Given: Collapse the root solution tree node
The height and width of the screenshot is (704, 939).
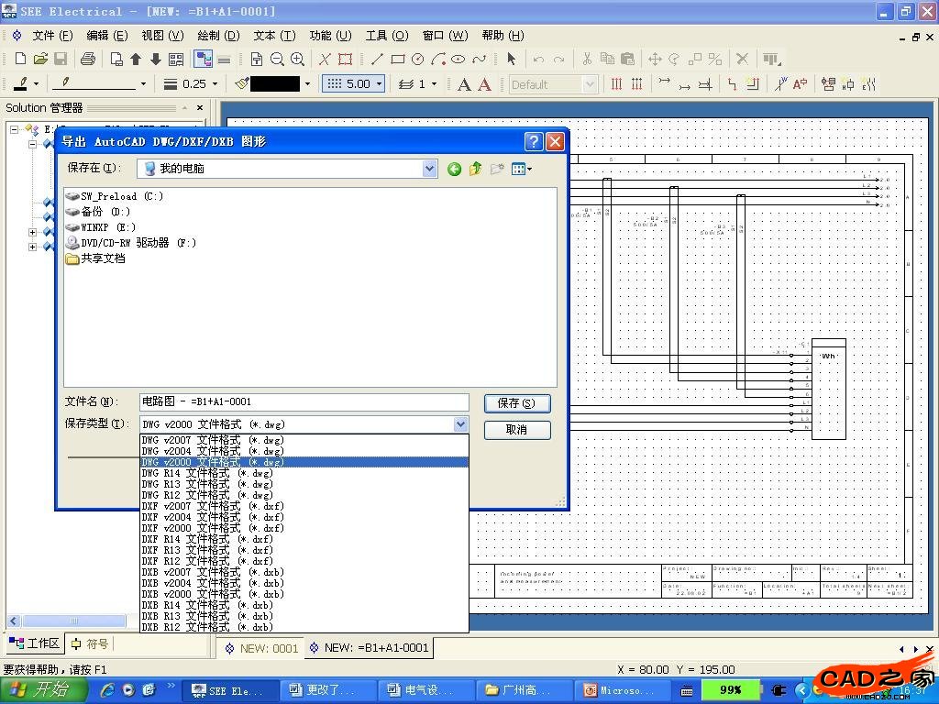Looking at the screenshot, I should tap(15, 129).
